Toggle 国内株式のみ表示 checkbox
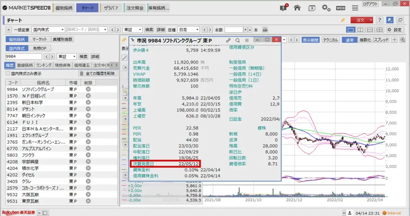 8,73
